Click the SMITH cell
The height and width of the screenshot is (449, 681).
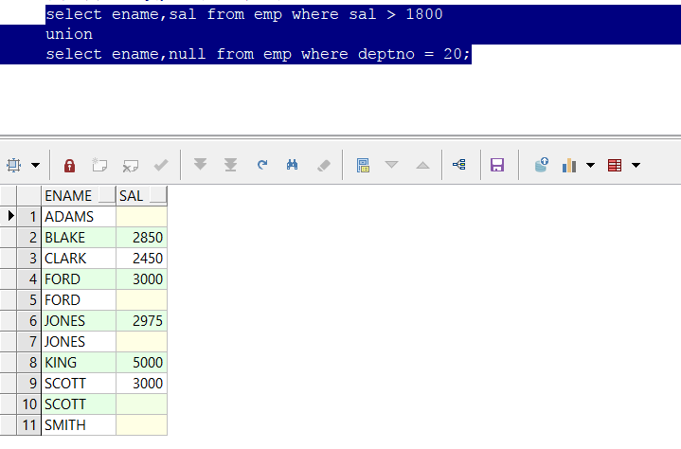[x=79, y=424]
